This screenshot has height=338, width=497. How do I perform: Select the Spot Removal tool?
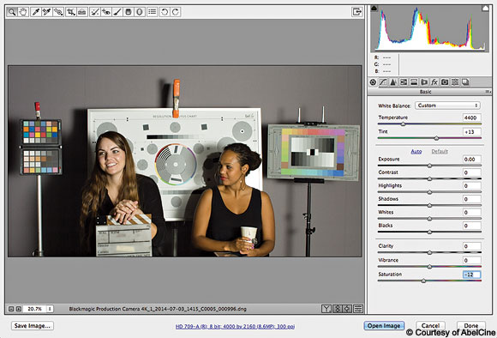(x=94, y=12)
